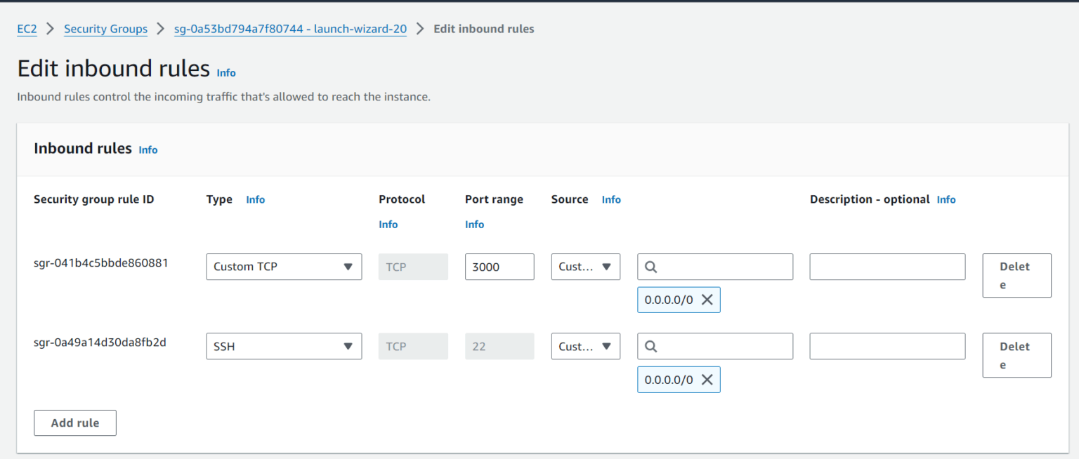Delete the SSH inbound rule
The height and width of the screenshot is (459, 1079).
click(1016, 355)
